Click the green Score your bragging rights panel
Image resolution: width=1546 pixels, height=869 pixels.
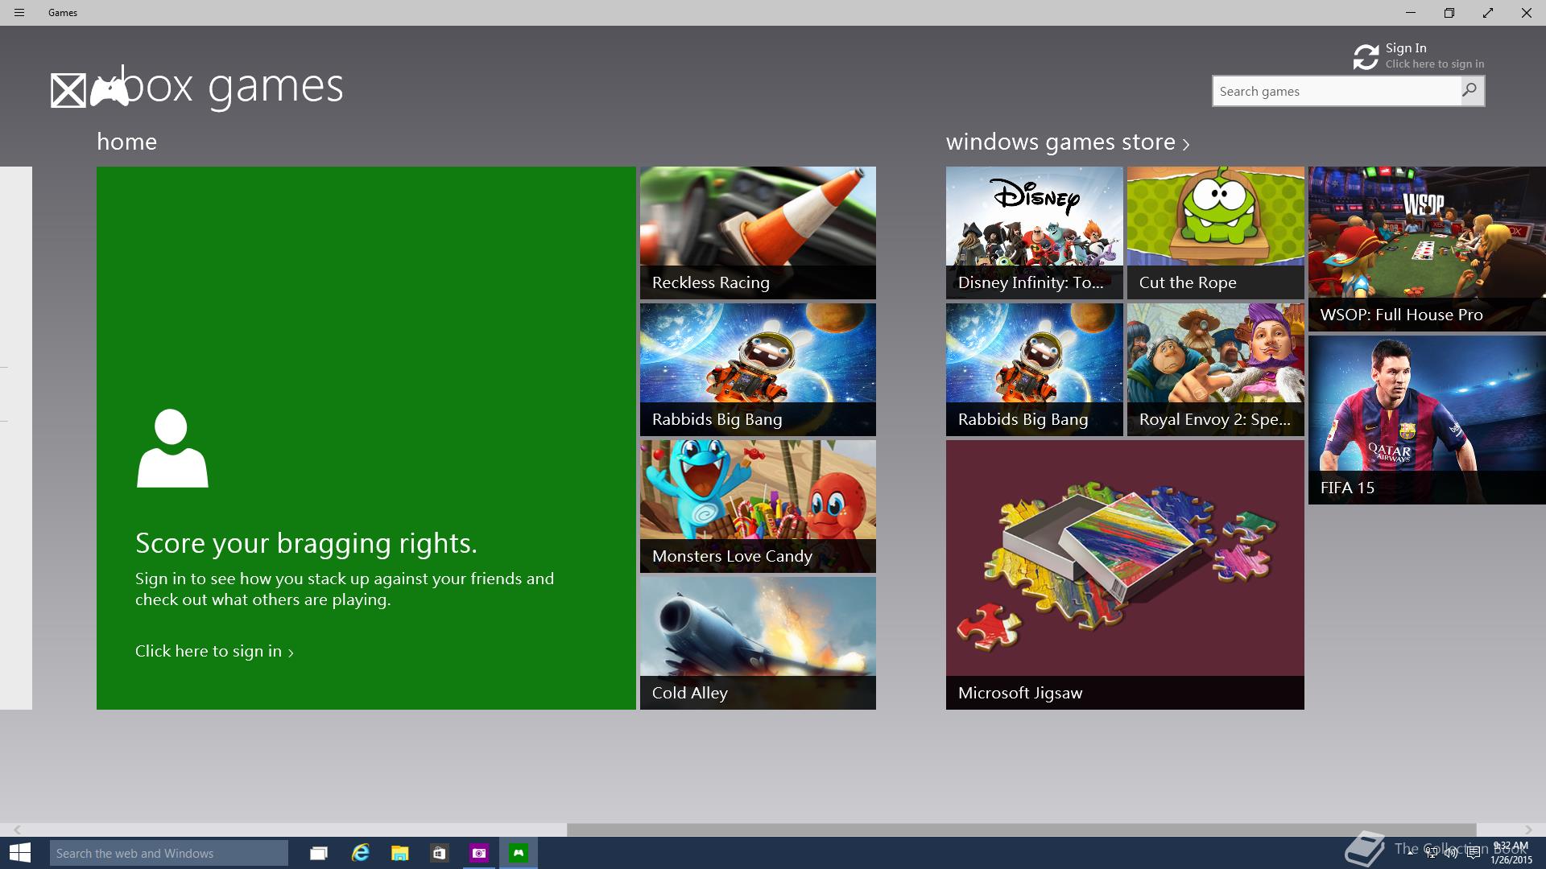pyautogui.click(x=366, y=438)
